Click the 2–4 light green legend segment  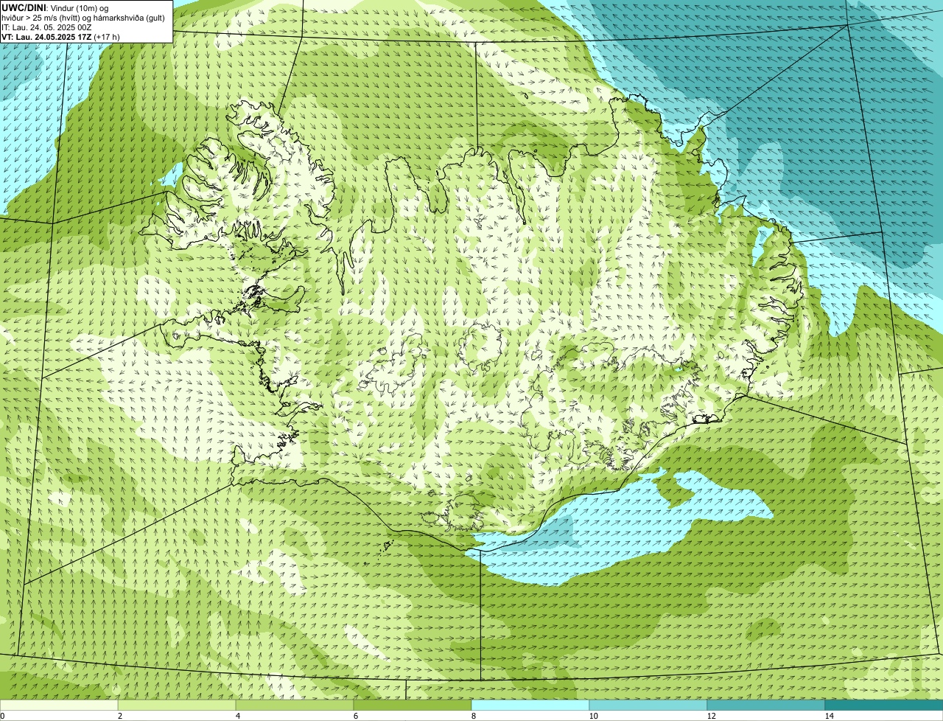[177, 705]
